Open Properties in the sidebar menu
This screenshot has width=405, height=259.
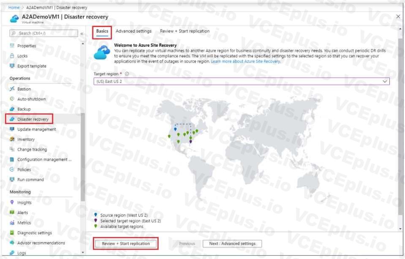tap(27, 46)
